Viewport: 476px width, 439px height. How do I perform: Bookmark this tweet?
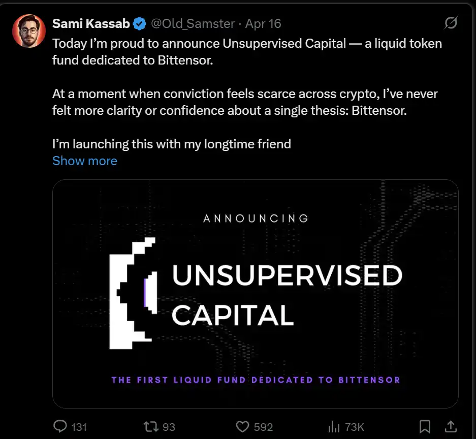425,426
